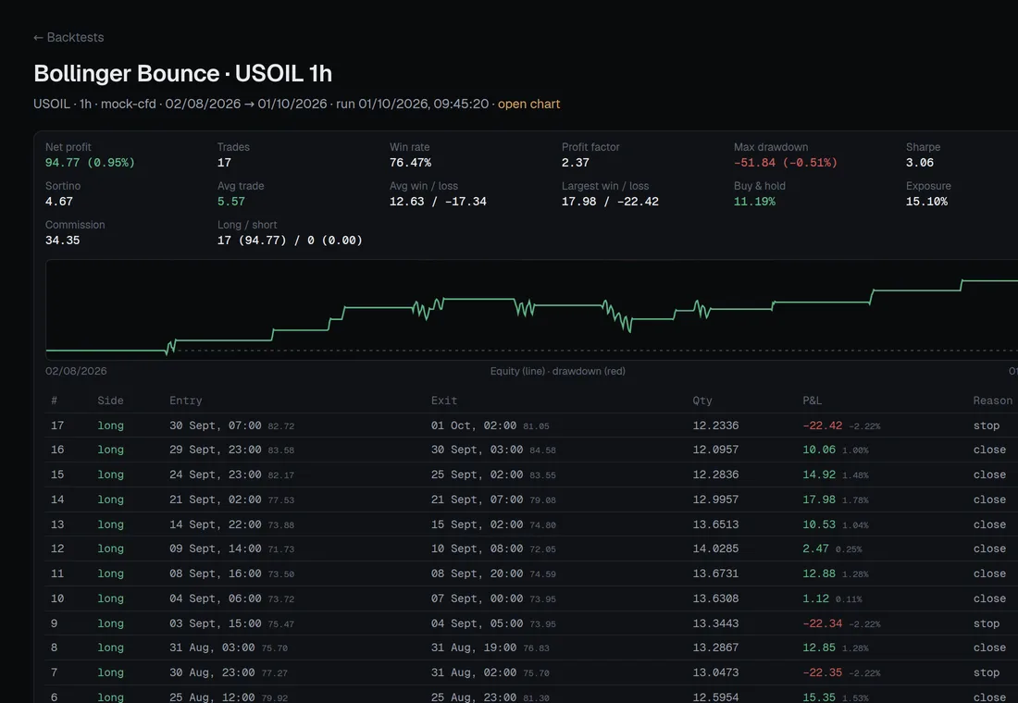1018x703 pixels.
Task: Select Trades count value 17
Action: click(224, 162)
